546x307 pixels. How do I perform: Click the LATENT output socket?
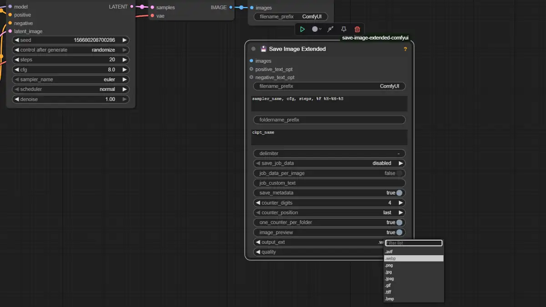tap(132, 7)
